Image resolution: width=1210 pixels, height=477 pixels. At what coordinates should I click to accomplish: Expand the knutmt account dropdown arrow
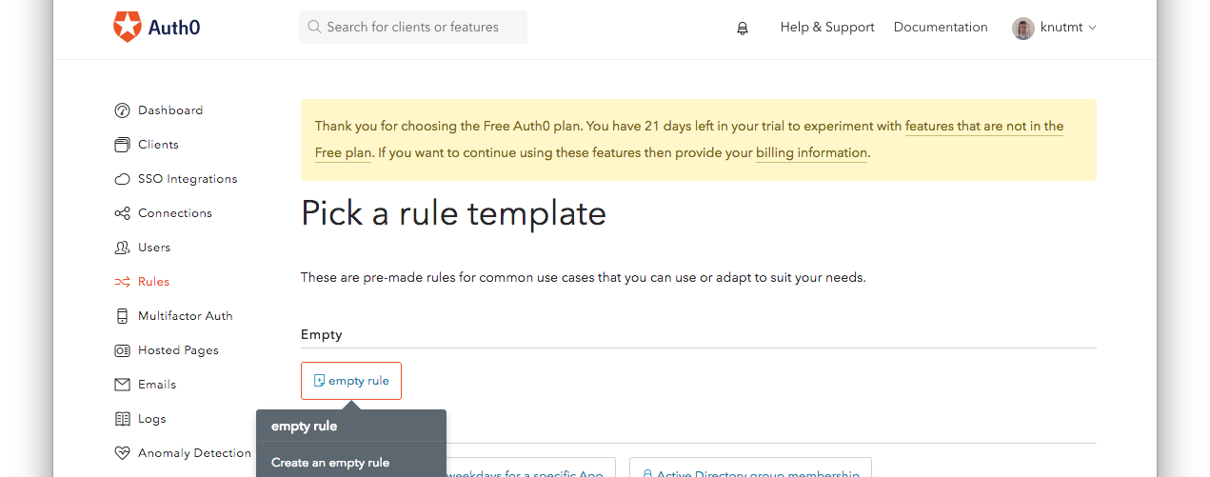tap(1092, 28)
